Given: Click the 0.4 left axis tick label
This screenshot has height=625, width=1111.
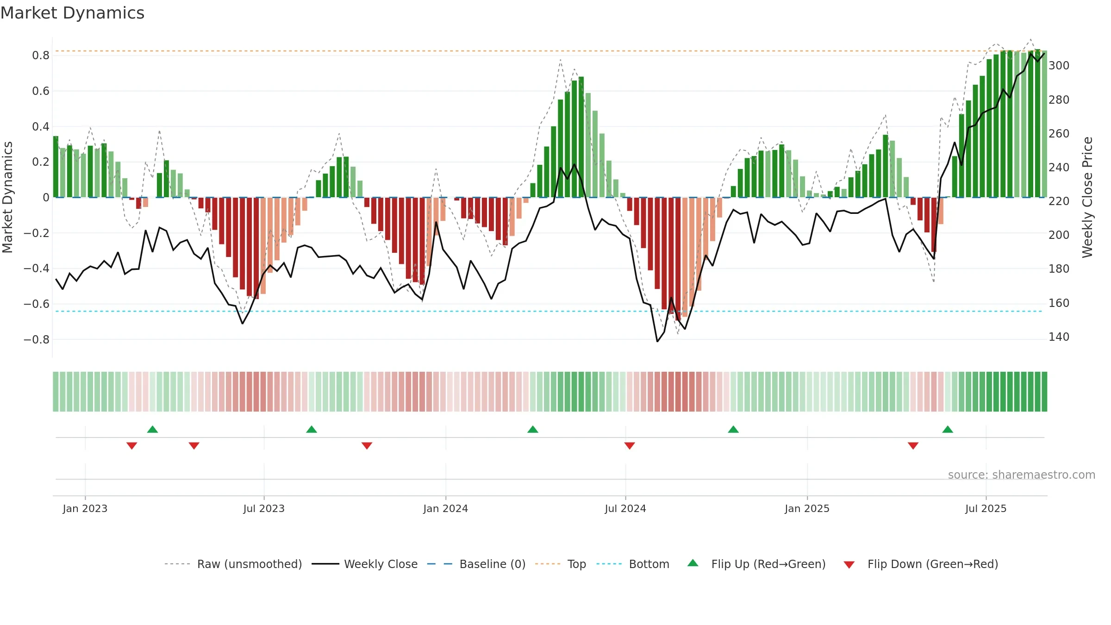Looking at the screenshot, I should 41,126.
